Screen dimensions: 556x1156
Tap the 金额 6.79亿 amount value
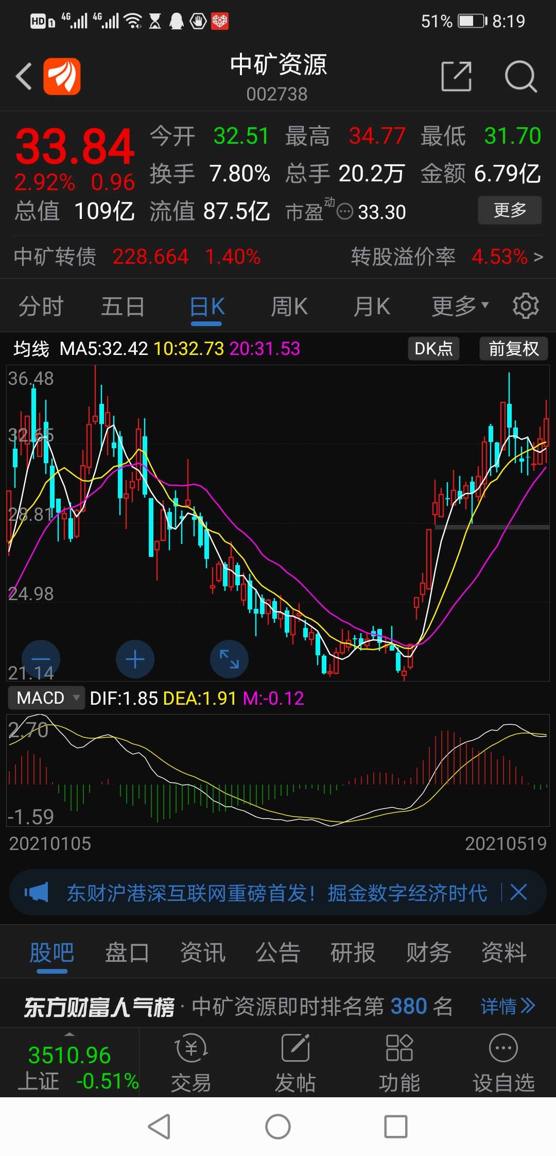[x=481, y=174]
